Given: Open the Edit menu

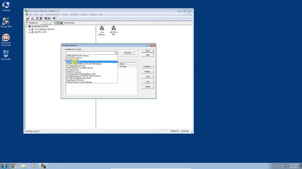Looking at the screenshot, I should (36, 15).
